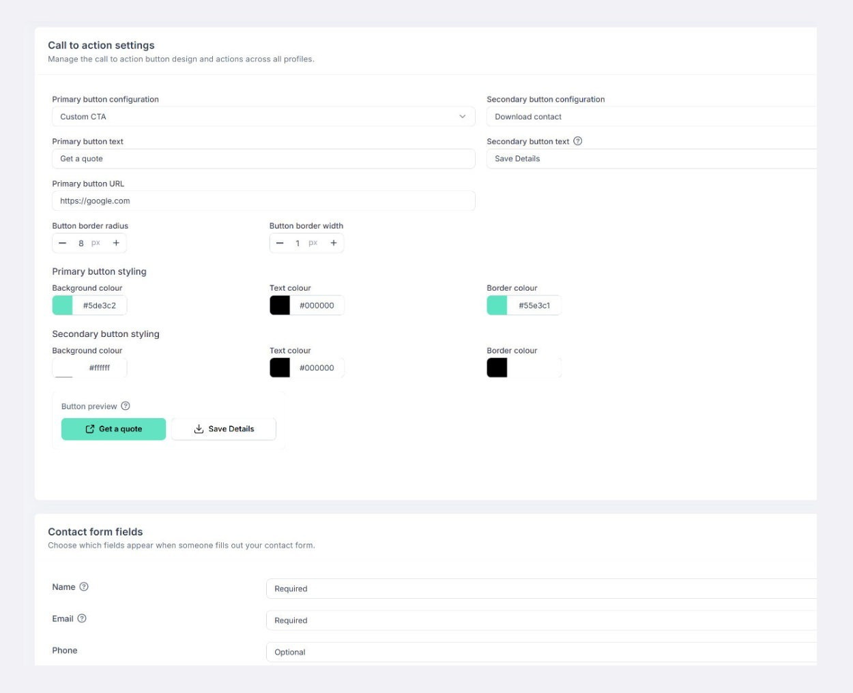The image size is (853, 693).
Task: Open the Email field Required dropdown
Action: (x=540, y=621)
